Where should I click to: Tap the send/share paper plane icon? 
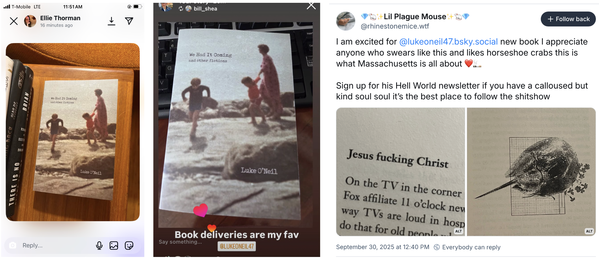click(129, 21)
